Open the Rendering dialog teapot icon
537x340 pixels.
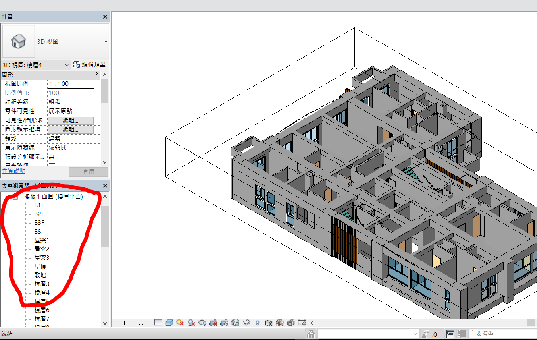click(x=202, y=323)
